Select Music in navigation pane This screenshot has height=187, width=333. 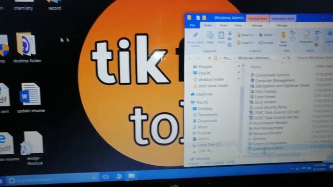200,127
